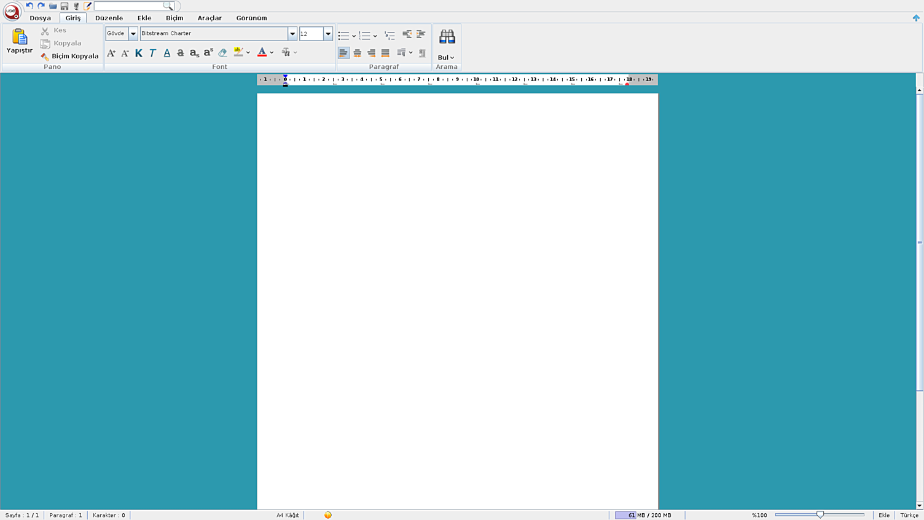Click Türkçe language in status bar
Viewport: 924px width, 520px height.
pyautogui.click(x=909, y=515)
